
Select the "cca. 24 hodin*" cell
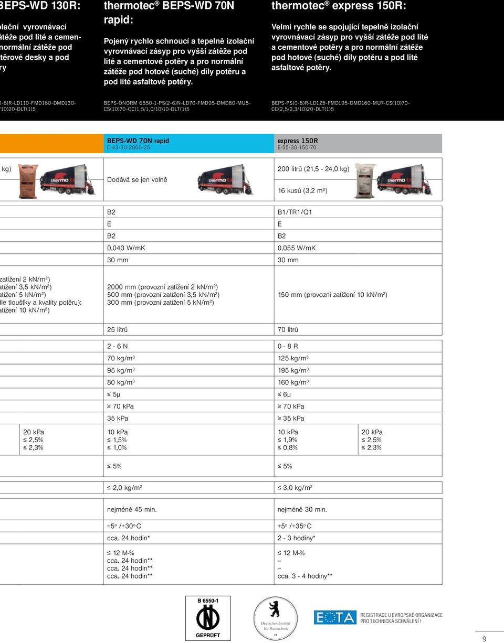pyautogui.click(x=129, y=538)
